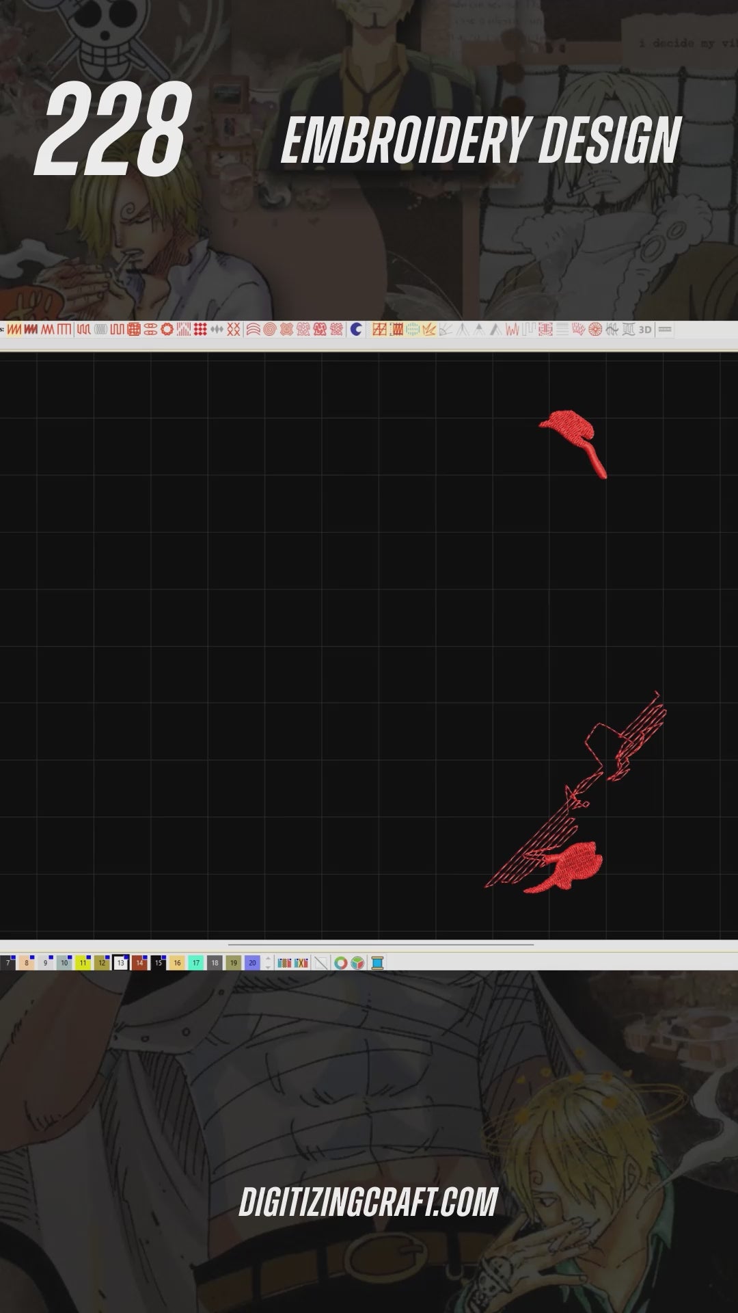The width and height of the screenshot is (738, 1313).
Task: Select the radial wheel stitch icon
Action: coord(595,330)
